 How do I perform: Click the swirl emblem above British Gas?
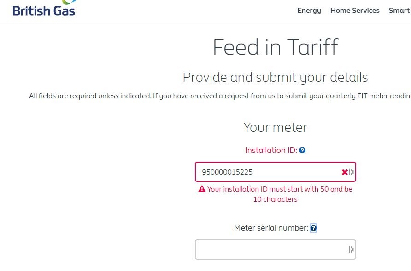click(69, 2)
